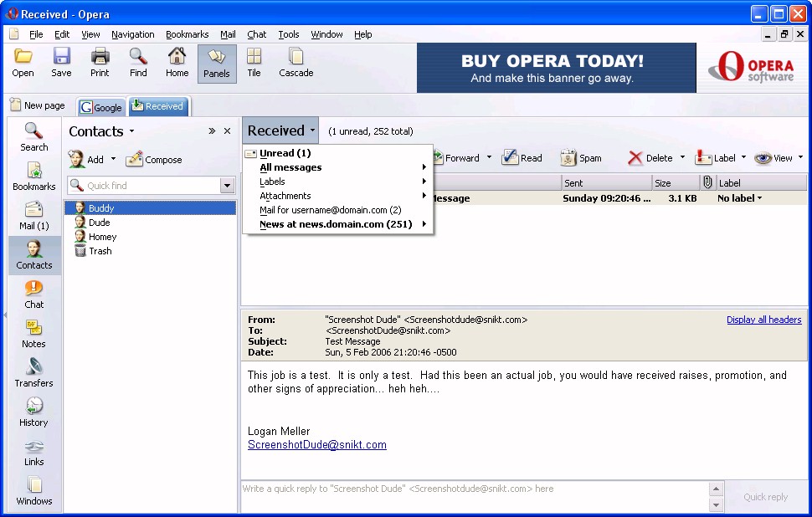Click the Cascade windows icon
812x517 pixels.
(x=296, y=63)
